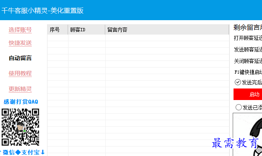Image resolution: width=262 pixels, height=156 pixels.
Task: Click the cartoon character image on the right
Action: click(248, 135)
